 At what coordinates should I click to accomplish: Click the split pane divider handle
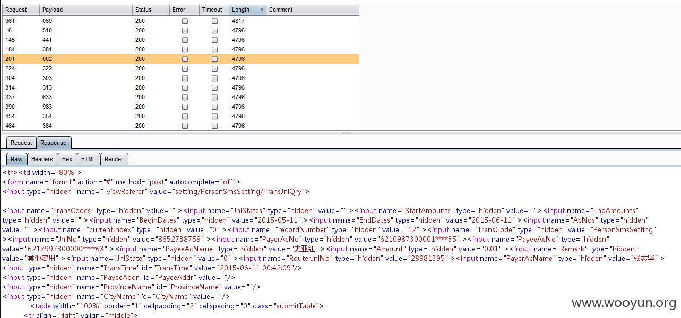click(346, 133)
